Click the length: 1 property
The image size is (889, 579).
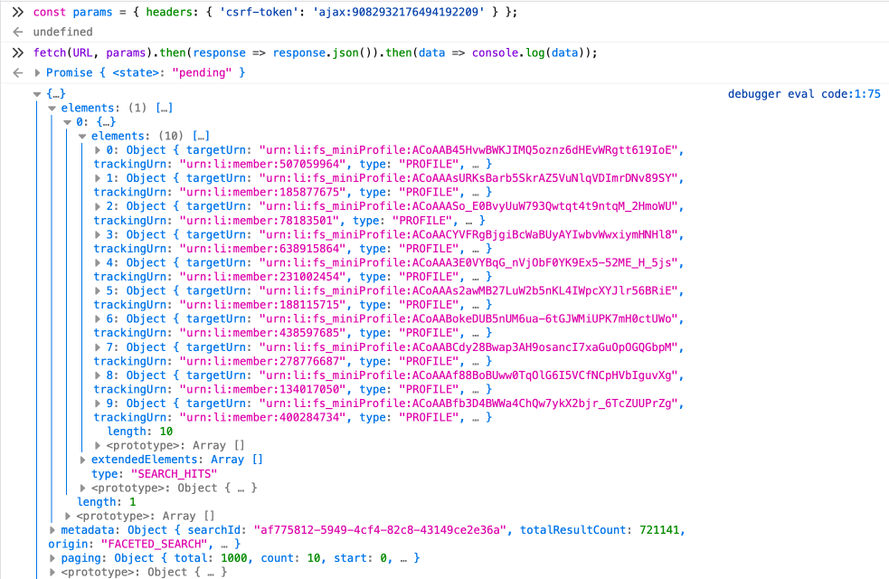coord(106,502)
